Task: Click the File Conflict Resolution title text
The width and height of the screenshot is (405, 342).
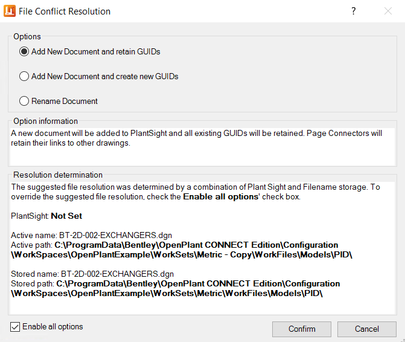Action: [x=65, y=11]
